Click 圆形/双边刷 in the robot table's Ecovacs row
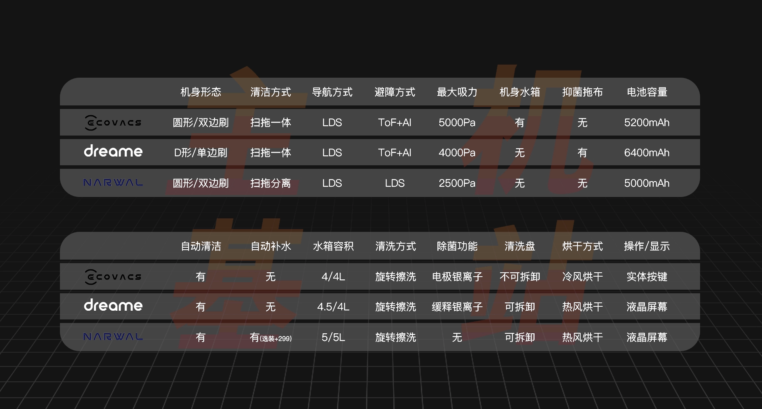The width and height of the screenshot is (762, 409). coord(201,123)
